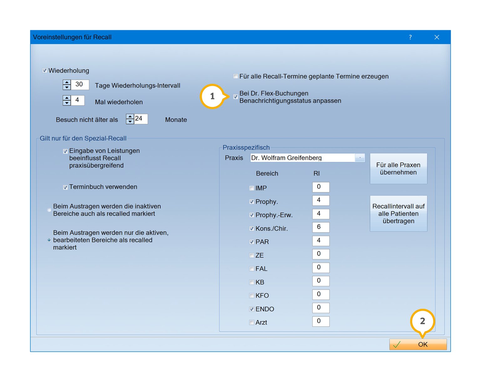Uncheck the ENDO Bereich checkbox
Viewport: 481px width, 382px height.
[252, 309]
